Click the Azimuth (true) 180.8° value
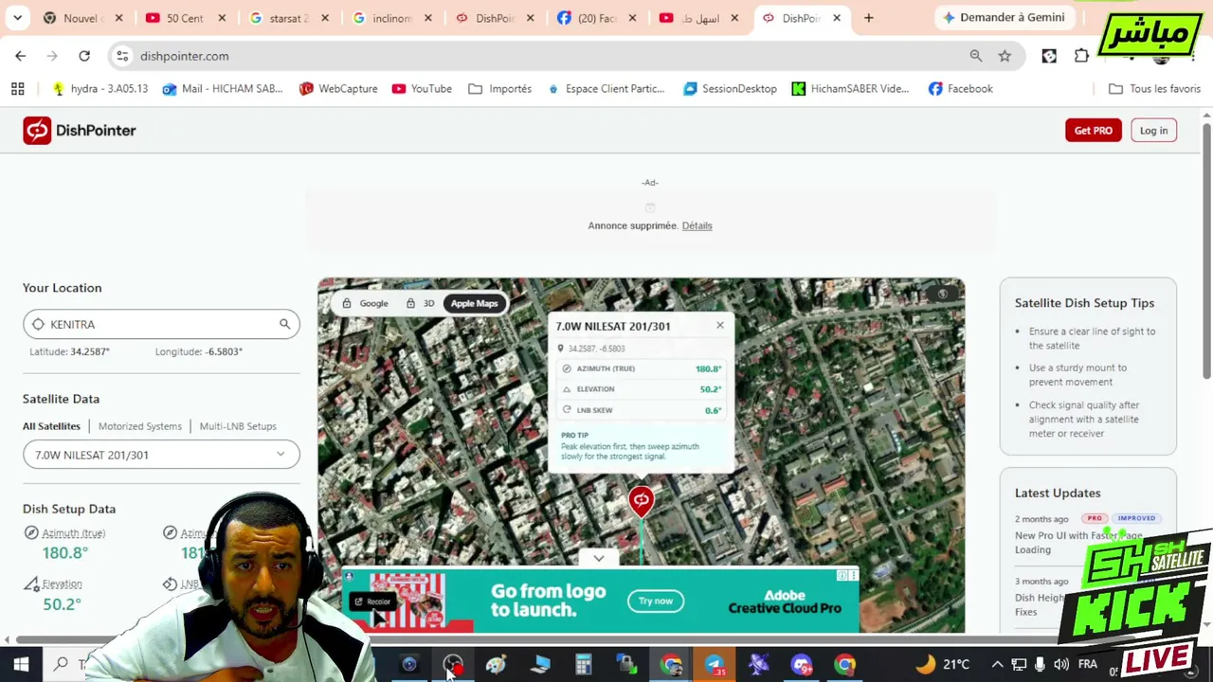The image size is (1213, 682). point(64,553)
